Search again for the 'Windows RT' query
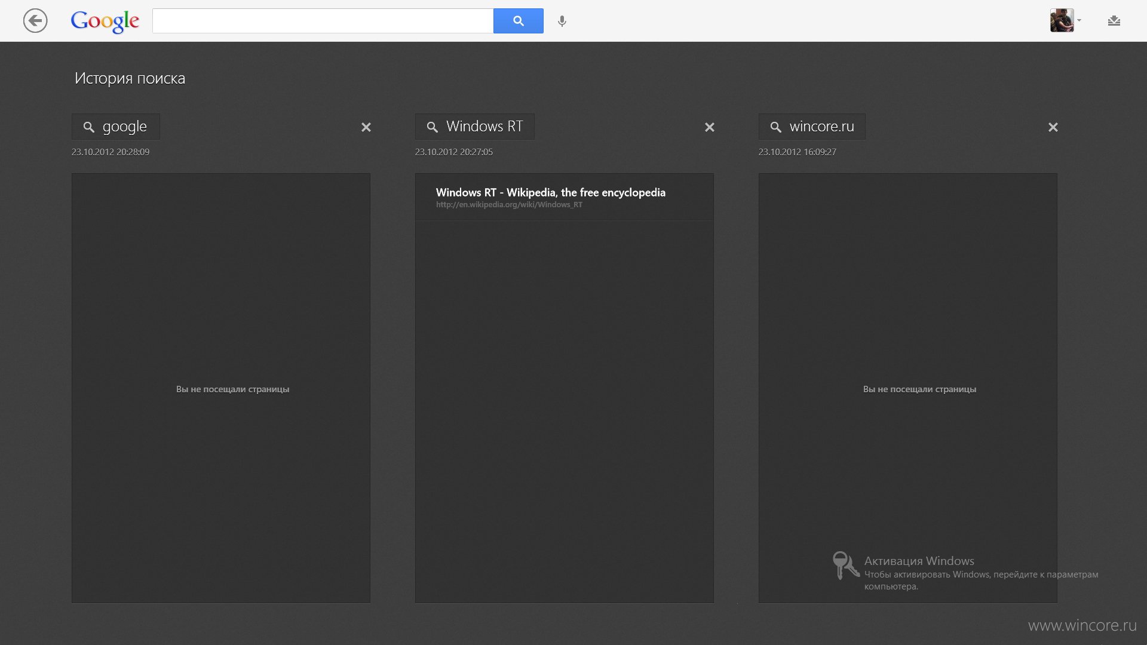1147x645 pixels. pos(475,127)
